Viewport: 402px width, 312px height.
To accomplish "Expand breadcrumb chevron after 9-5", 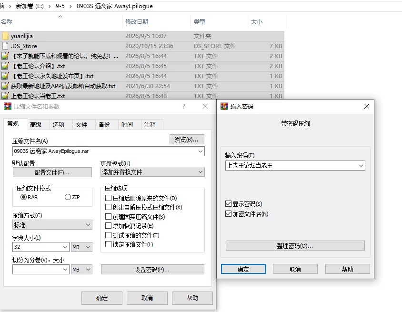I will 70,6.
